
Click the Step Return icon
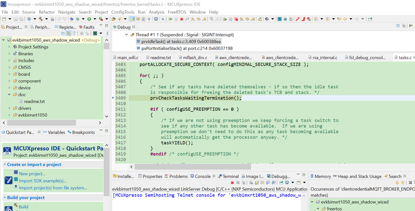pyautogui.click(x=204, y=19)
